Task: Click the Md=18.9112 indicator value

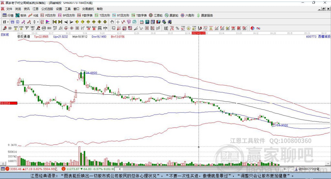Action: (80, 37)
